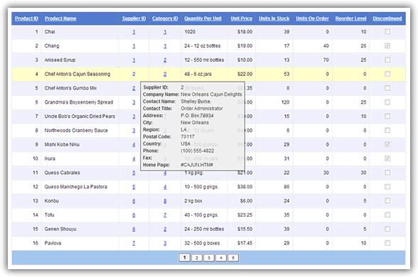
Task: Click the Genen Shouyu product name
Action: [60, 229]
